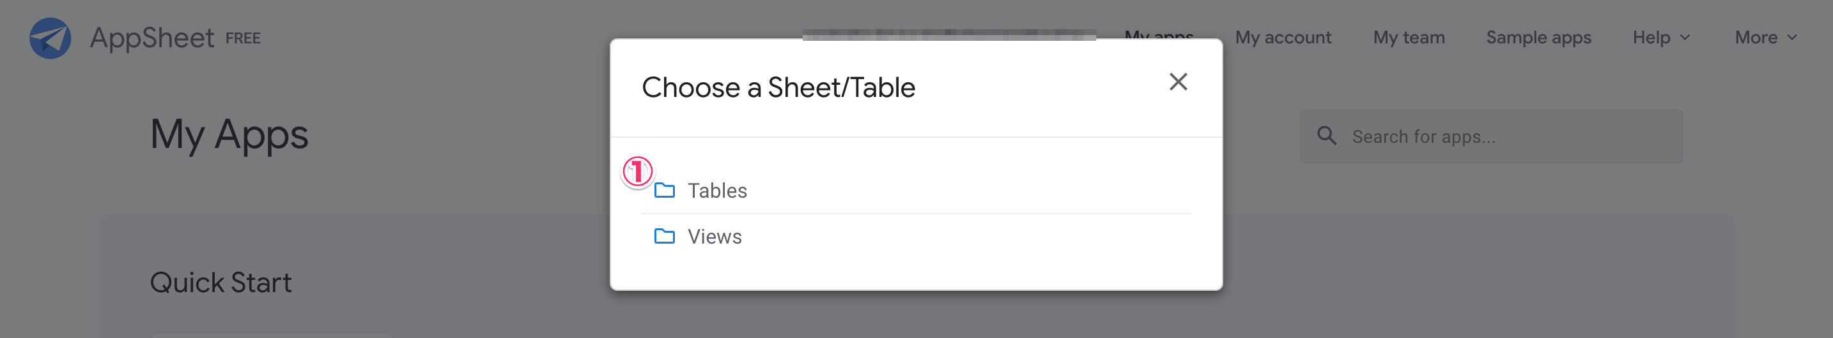Click the FREE plan label
The height and width of the screenshot is (338, 1833).
tap(243, 38)
